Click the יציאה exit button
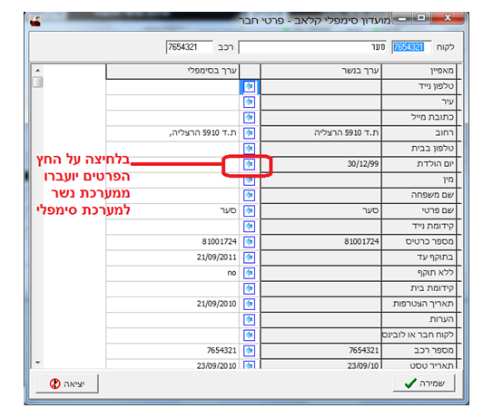Image resolution: width=483 pixels, height=418 pixels. click(x=67, y=384)
